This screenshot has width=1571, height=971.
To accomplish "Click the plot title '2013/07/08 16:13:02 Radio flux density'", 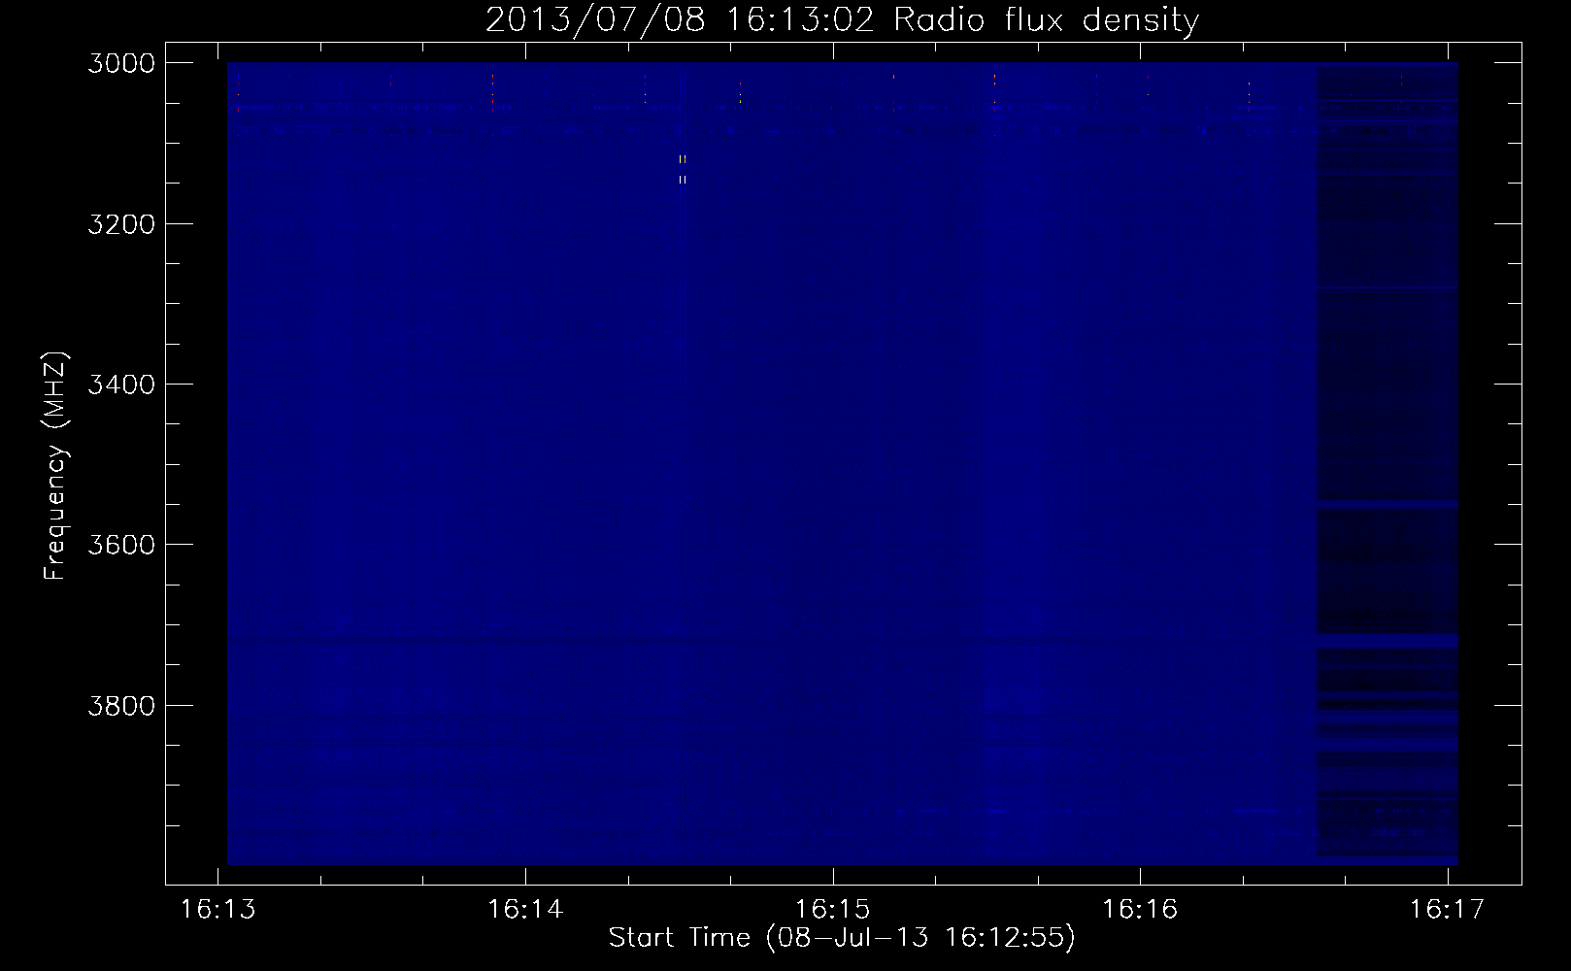I will (x=842, y=19).
